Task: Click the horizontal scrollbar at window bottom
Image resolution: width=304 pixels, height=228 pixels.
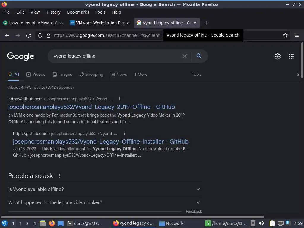Action: pyautogui.click(x=132, y=216)
